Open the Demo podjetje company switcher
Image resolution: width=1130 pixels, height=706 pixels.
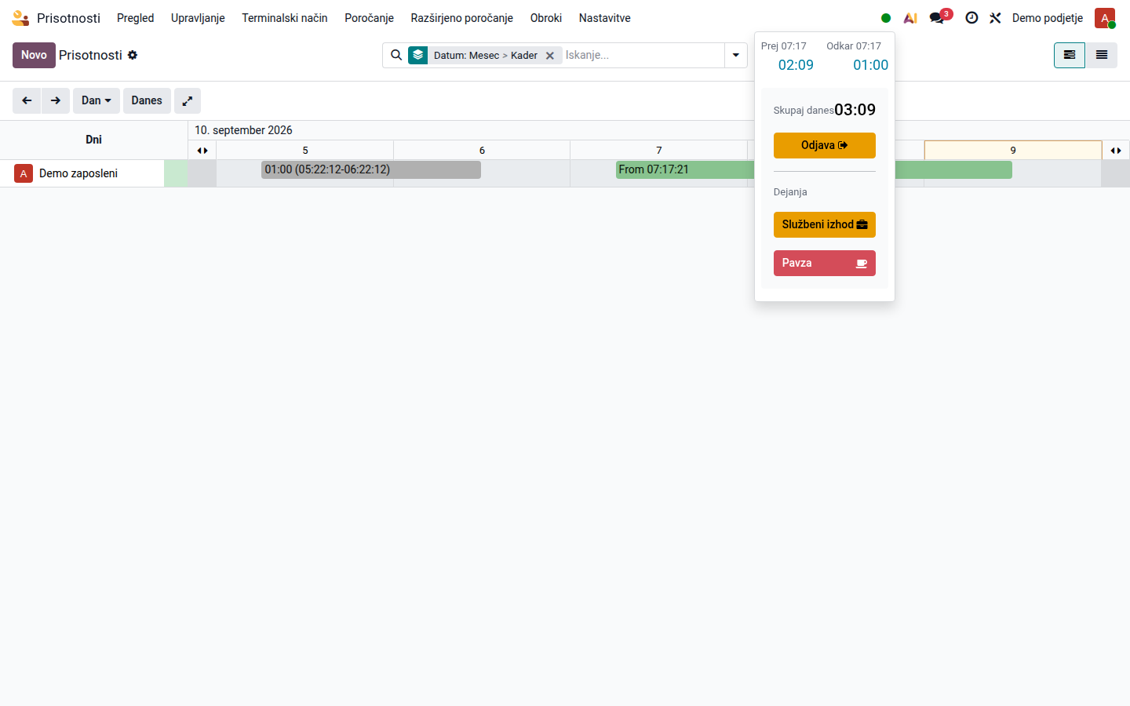[1048, 18]
